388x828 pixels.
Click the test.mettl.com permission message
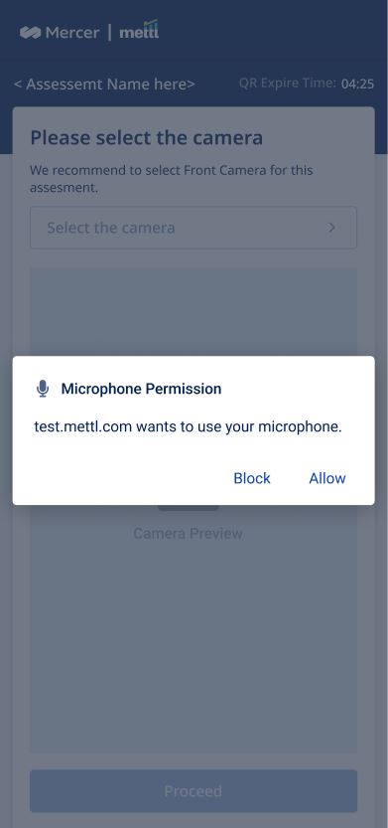189,426
